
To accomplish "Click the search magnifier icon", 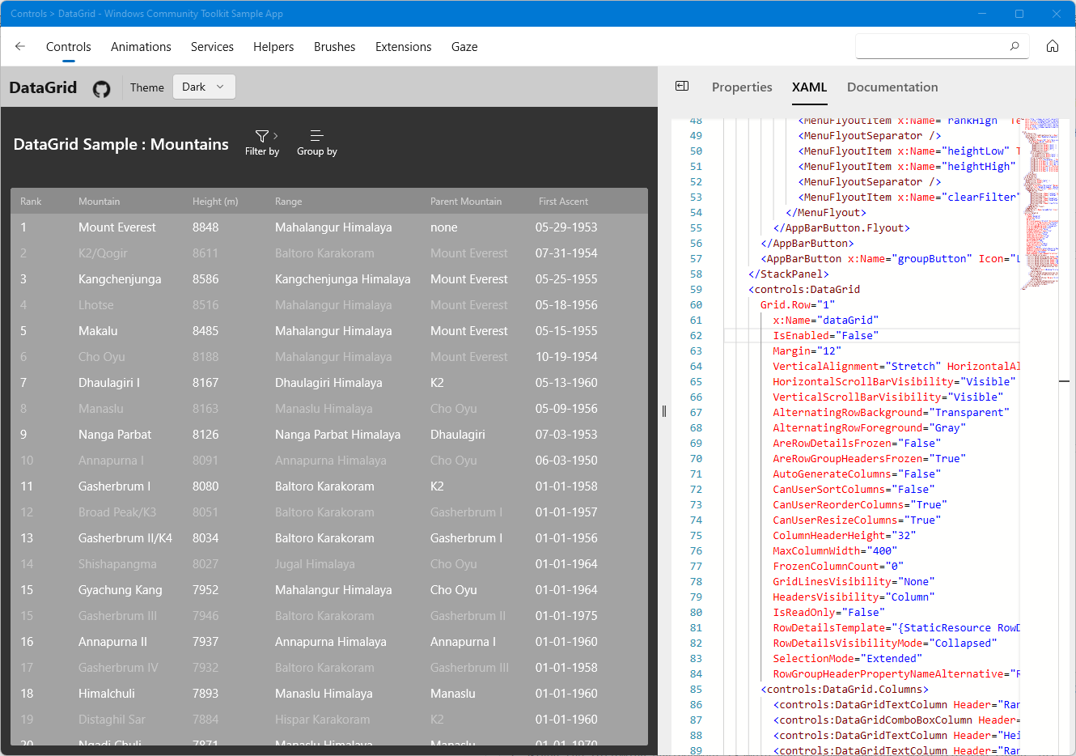I will [x=1014, y=46].
